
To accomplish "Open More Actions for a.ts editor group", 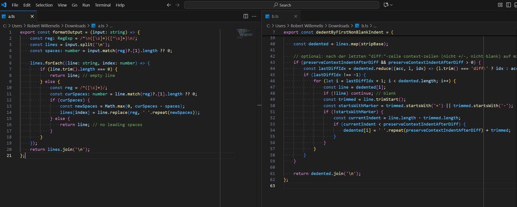I will coord(255,16).
